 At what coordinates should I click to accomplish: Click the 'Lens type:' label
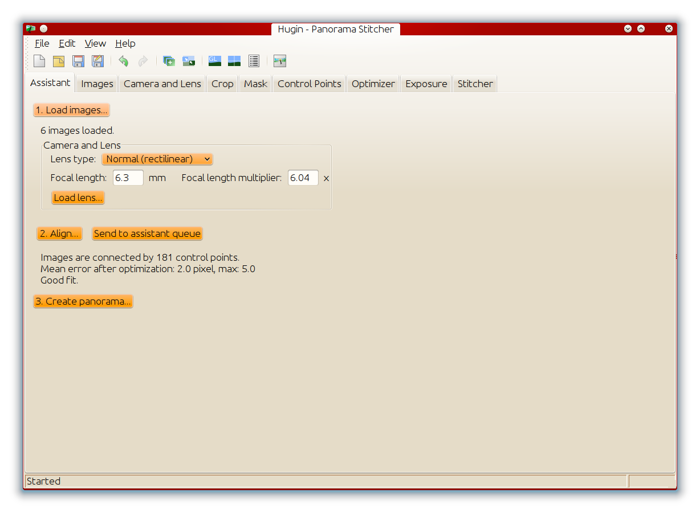(73, 159)
